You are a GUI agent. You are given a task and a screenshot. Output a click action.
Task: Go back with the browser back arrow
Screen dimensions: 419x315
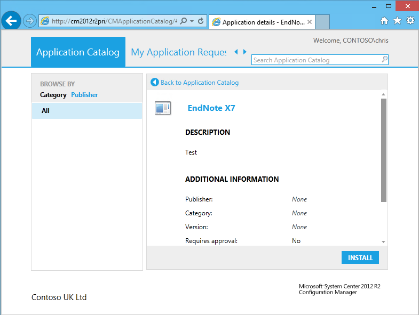tap(11, 21)
